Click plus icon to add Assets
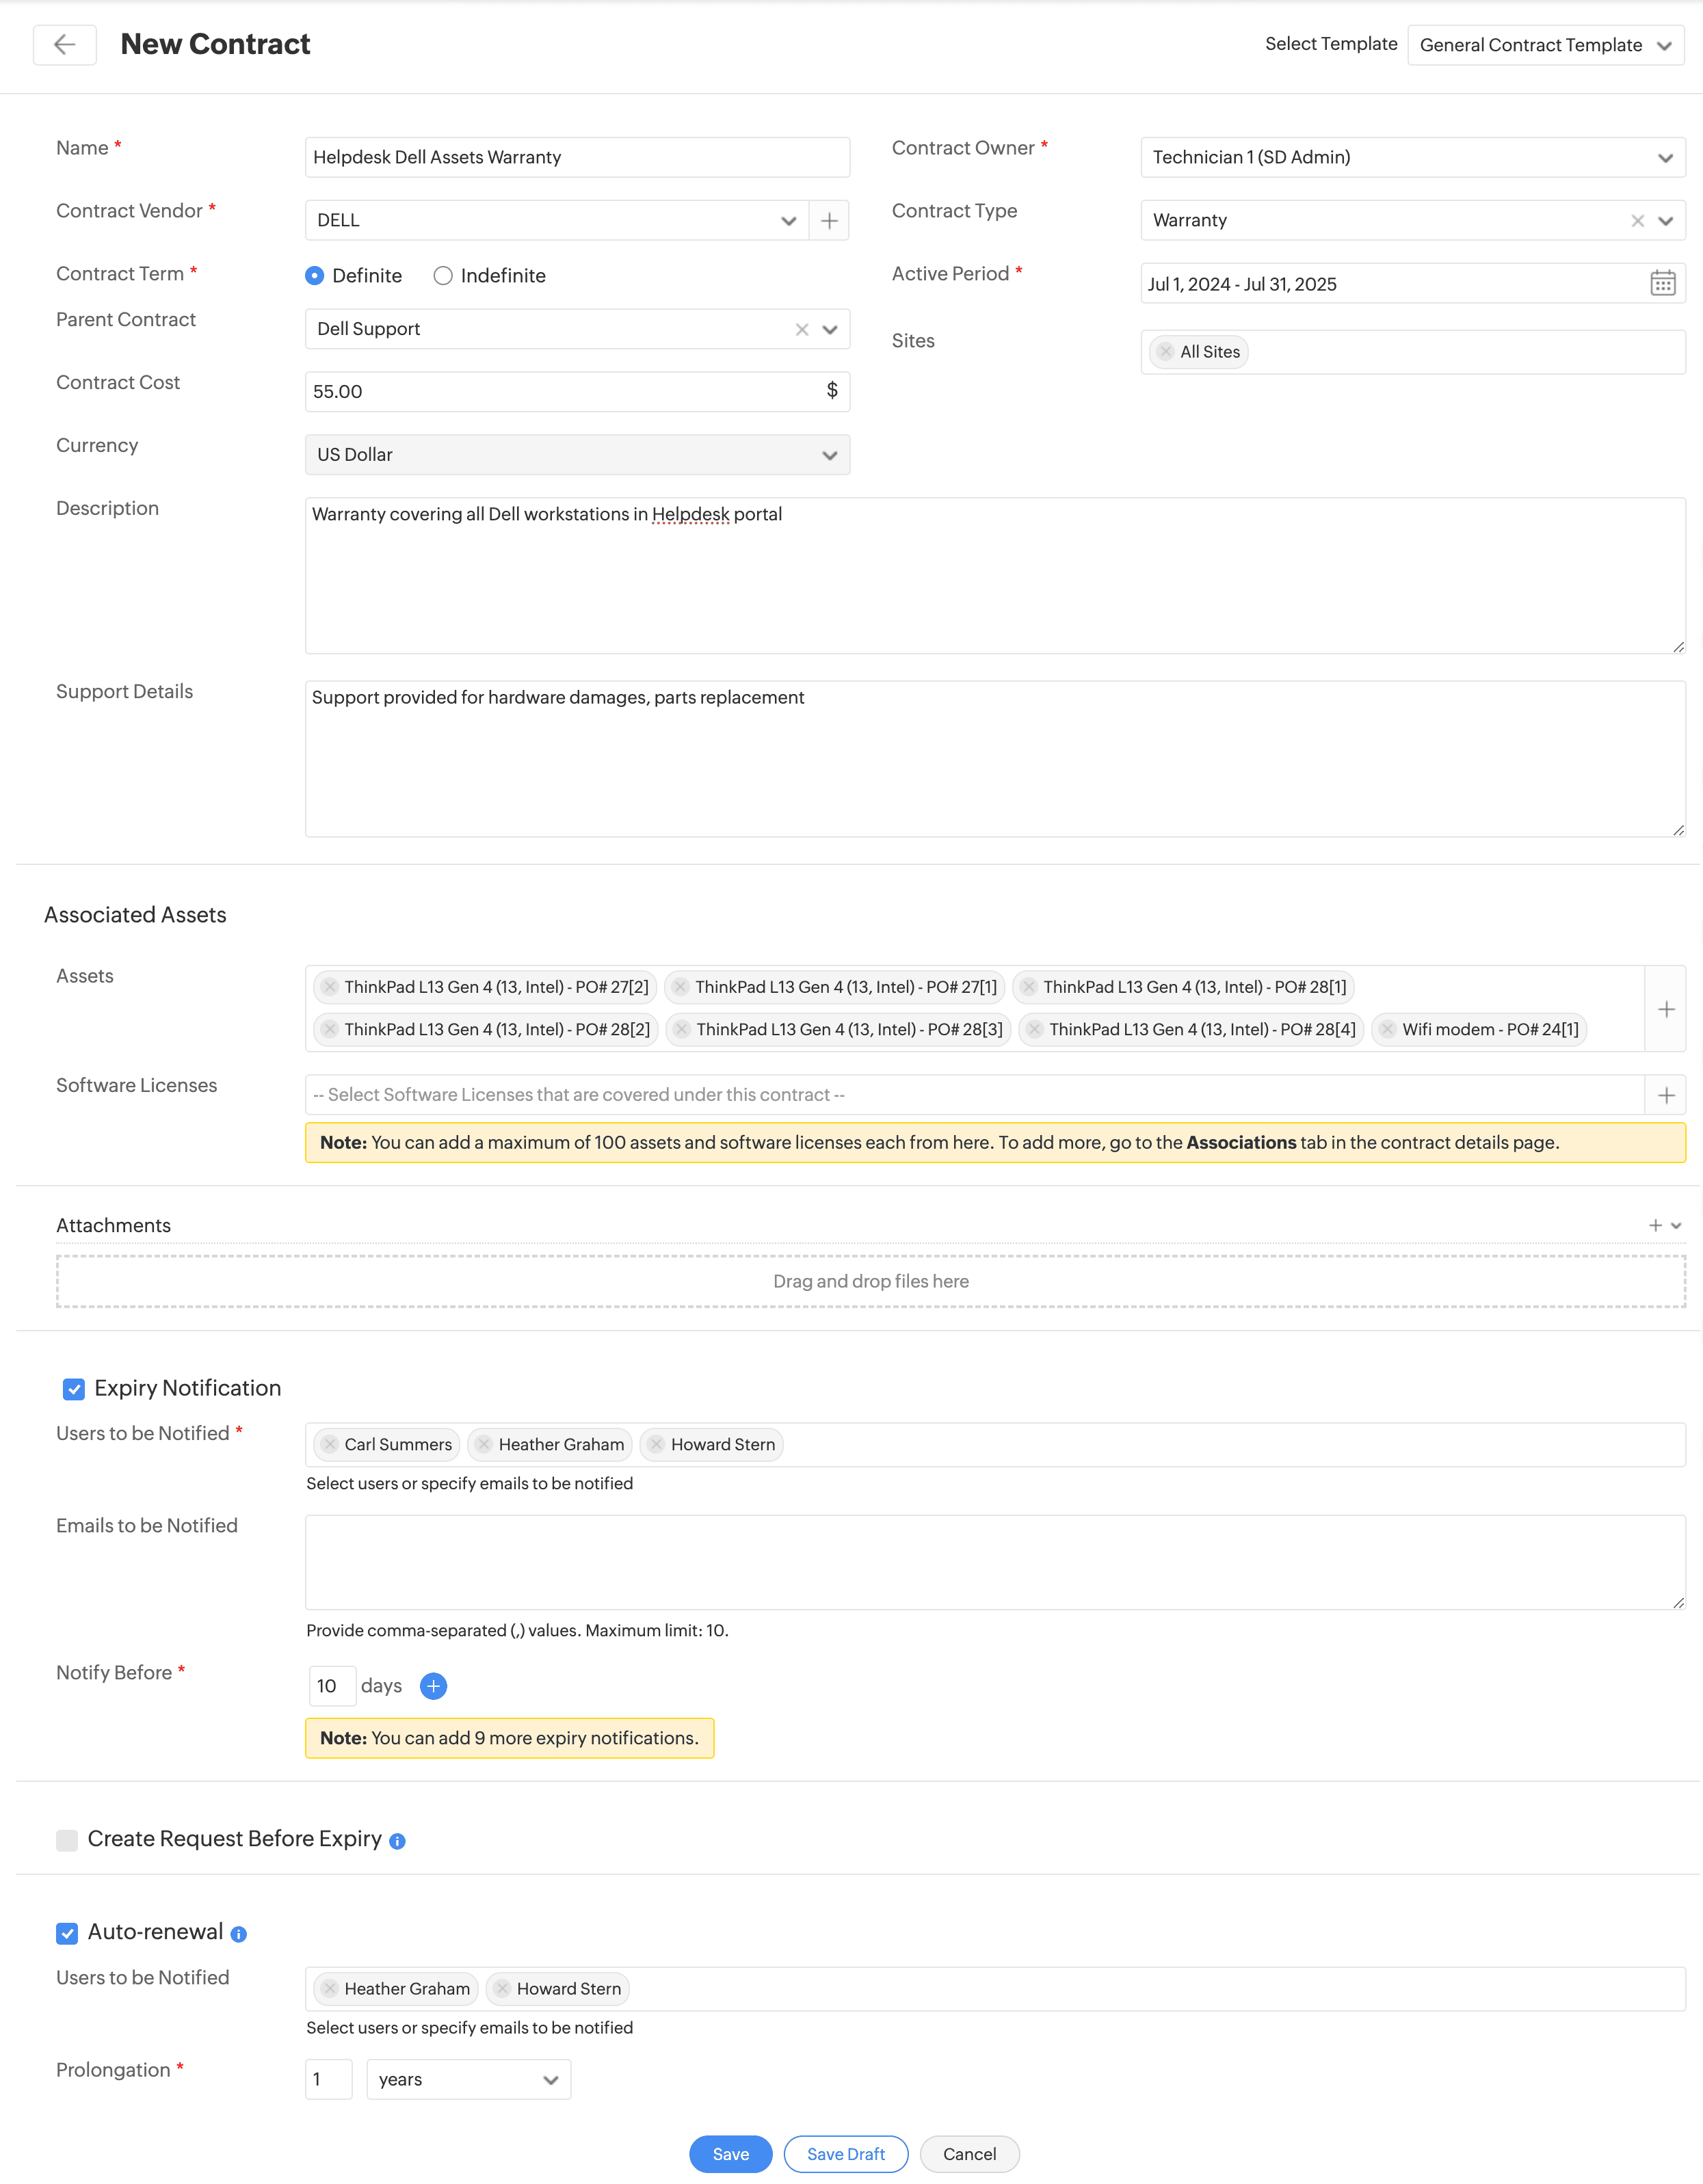Image resolution: width=1703 pixels, height=2184 pixels. click(1666, 1009)
